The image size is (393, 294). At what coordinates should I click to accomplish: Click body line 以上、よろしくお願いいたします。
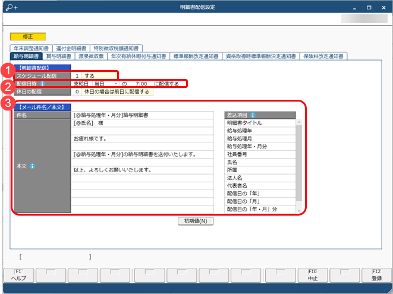tap(142, 170)
